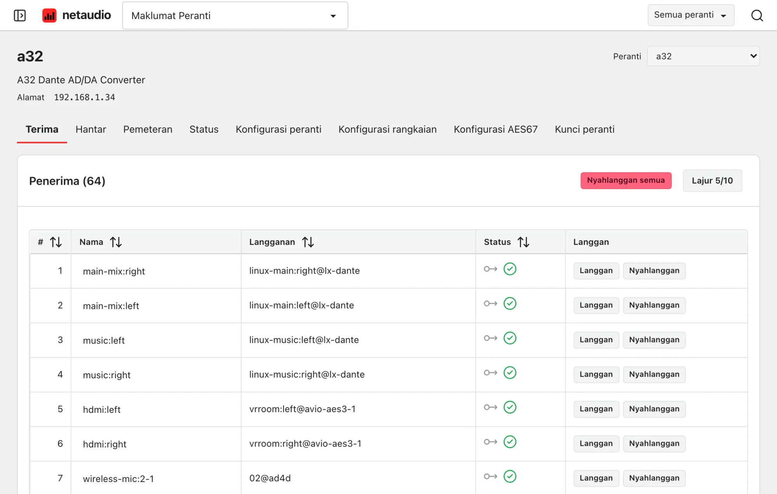
Task: Click green check status for music:right
Action: click(x=510, y=373)
